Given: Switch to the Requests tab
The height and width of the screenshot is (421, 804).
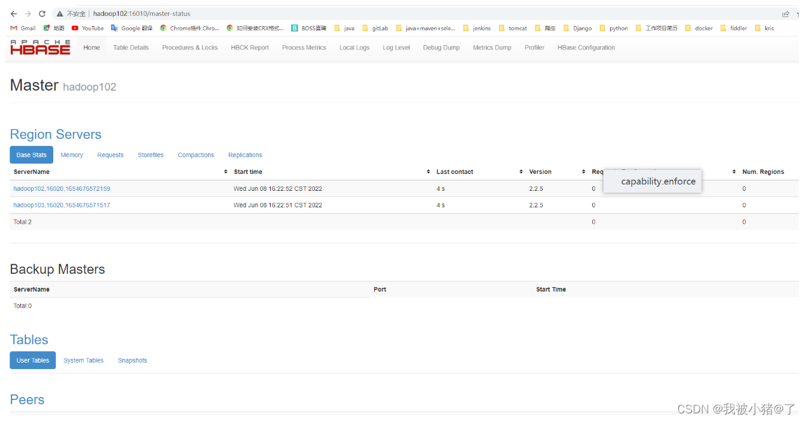Looking at the screenshot, I should click(110, 155).
